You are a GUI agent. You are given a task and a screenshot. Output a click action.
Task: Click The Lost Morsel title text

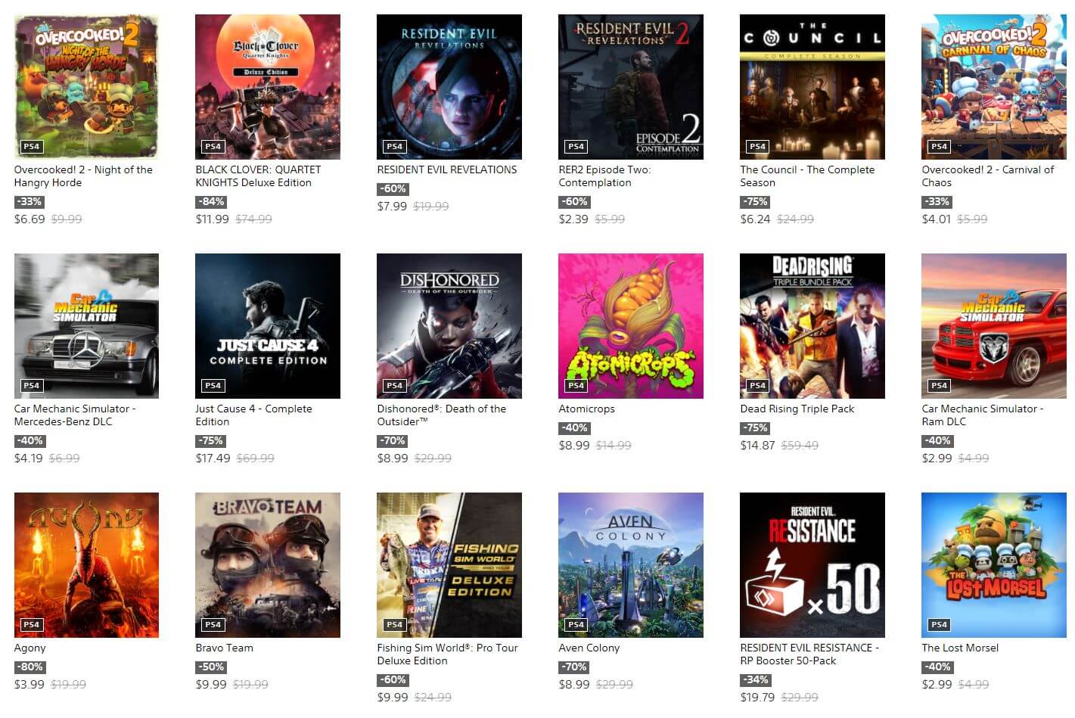960,648
